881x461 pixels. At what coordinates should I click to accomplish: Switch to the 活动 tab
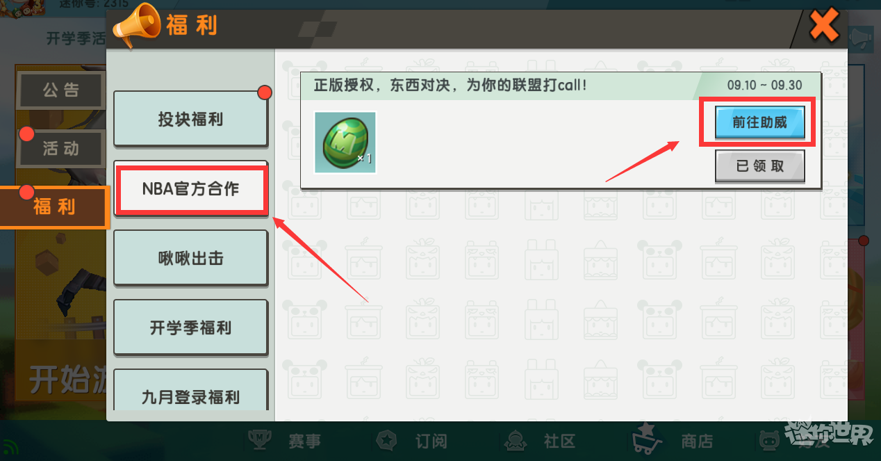coord(61,148)
